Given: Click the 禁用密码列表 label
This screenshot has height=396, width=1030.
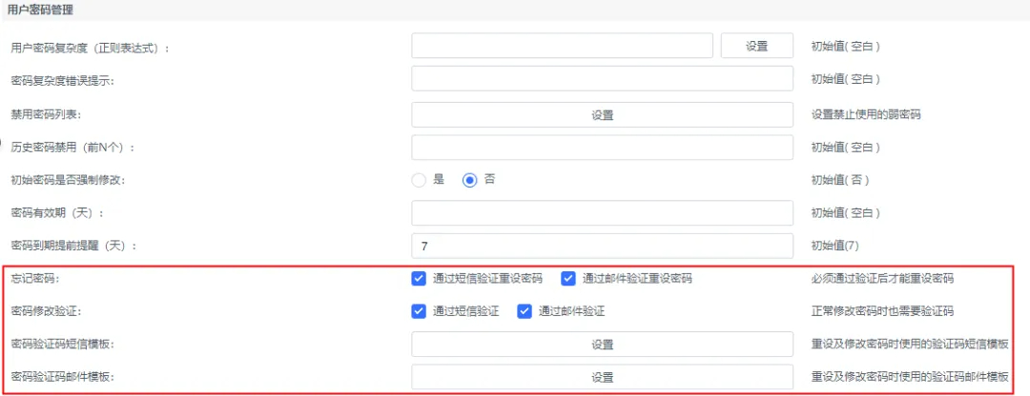Looking at the screenshot, I should click(46, 115).
